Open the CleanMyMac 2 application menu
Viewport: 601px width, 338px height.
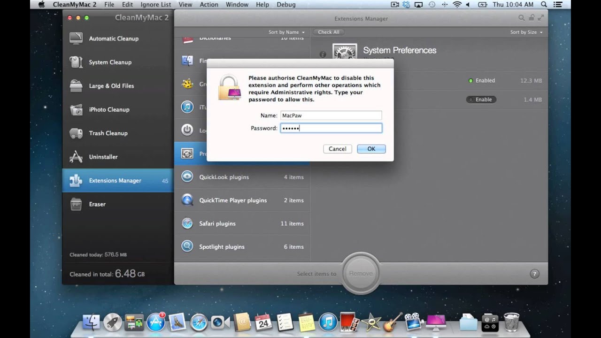74,5
